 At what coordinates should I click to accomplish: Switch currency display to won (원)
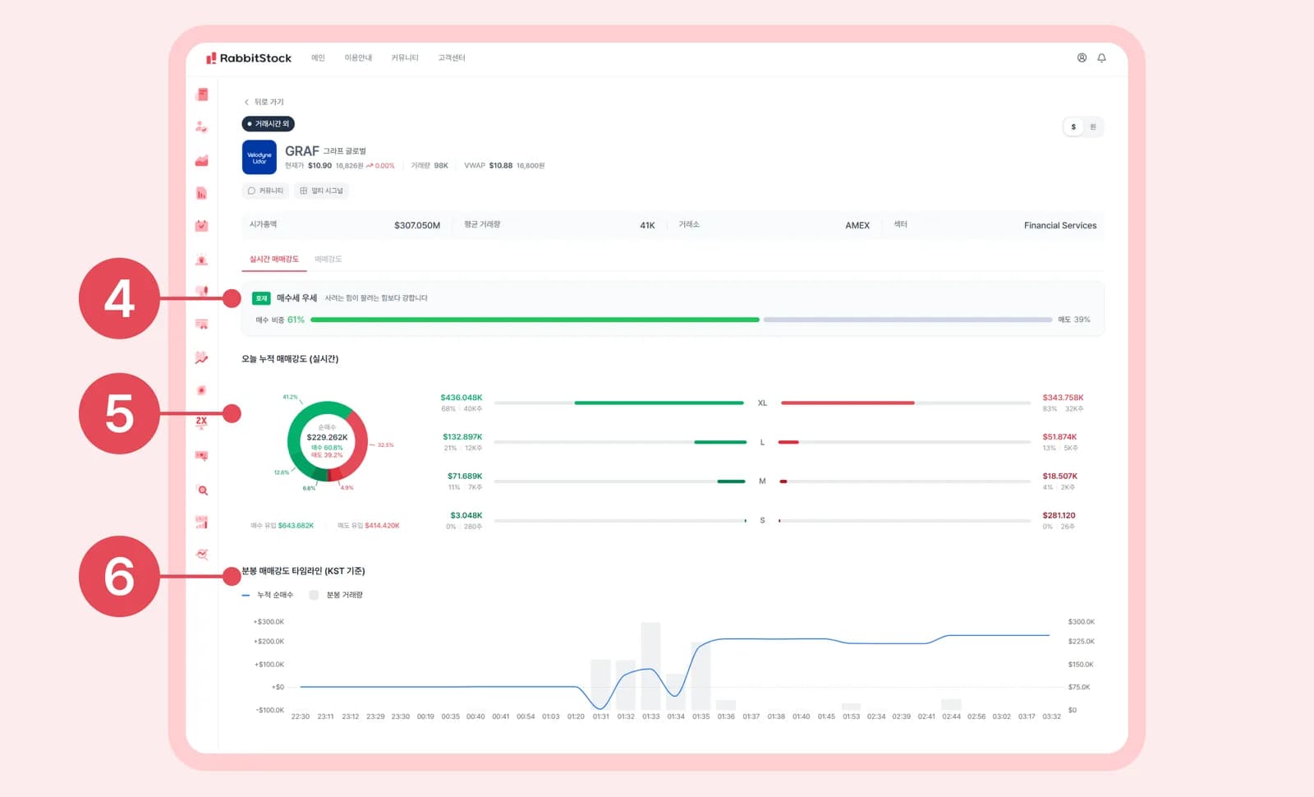tap(1093, 127)
